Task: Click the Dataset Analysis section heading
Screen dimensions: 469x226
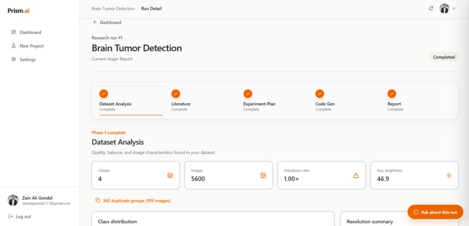Action: (118, 142)
